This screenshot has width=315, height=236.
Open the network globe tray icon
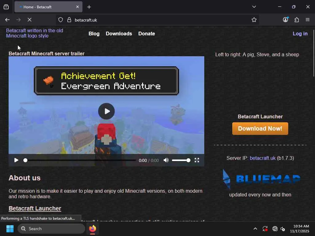[x=275, y=229]
